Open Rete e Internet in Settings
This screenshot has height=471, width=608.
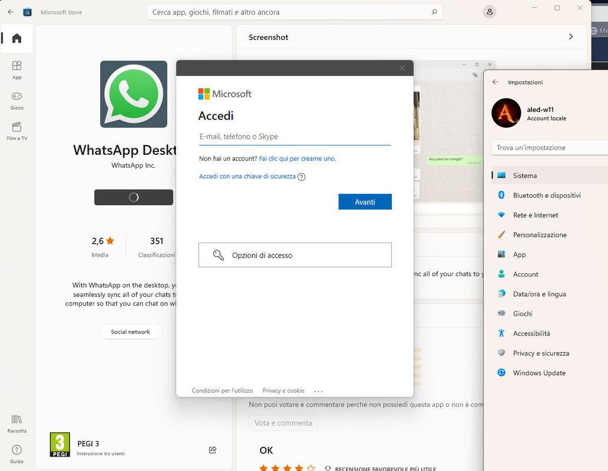[550, 215]
